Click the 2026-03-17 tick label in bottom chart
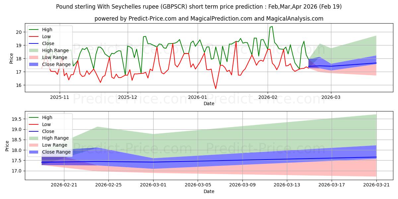Screen dimensions: 398x199 332,185
